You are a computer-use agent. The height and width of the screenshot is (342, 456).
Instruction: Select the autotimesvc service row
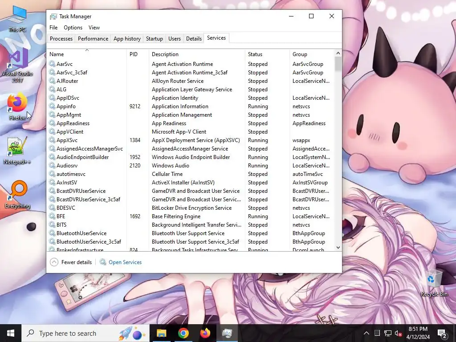pyautogui.click(x=191, y=174)
